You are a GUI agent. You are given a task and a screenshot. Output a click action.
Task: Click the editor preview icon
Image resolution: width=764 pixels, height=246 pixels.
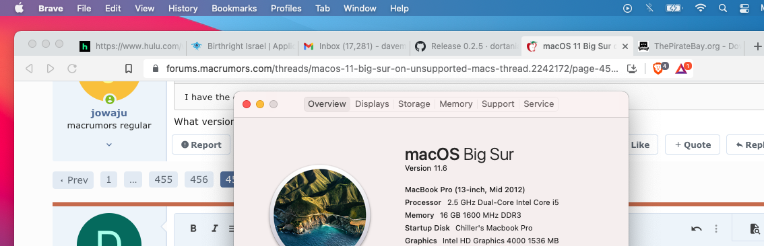pos(755,229)
